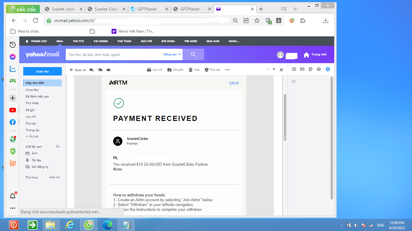Click the Log in link in the email
The height and width of the screenshot is (231, 412).
click(x=234, y=82)
